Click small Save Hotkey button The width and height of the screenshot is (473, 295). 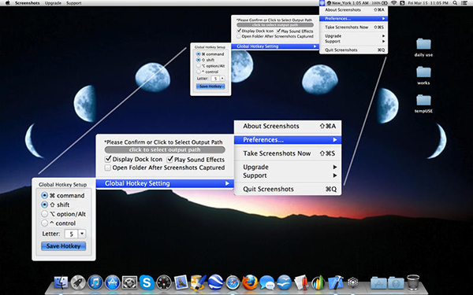pyautogui.click(x=210, y=86)
